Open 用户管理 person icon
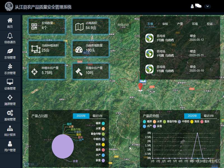 [10, 144]
